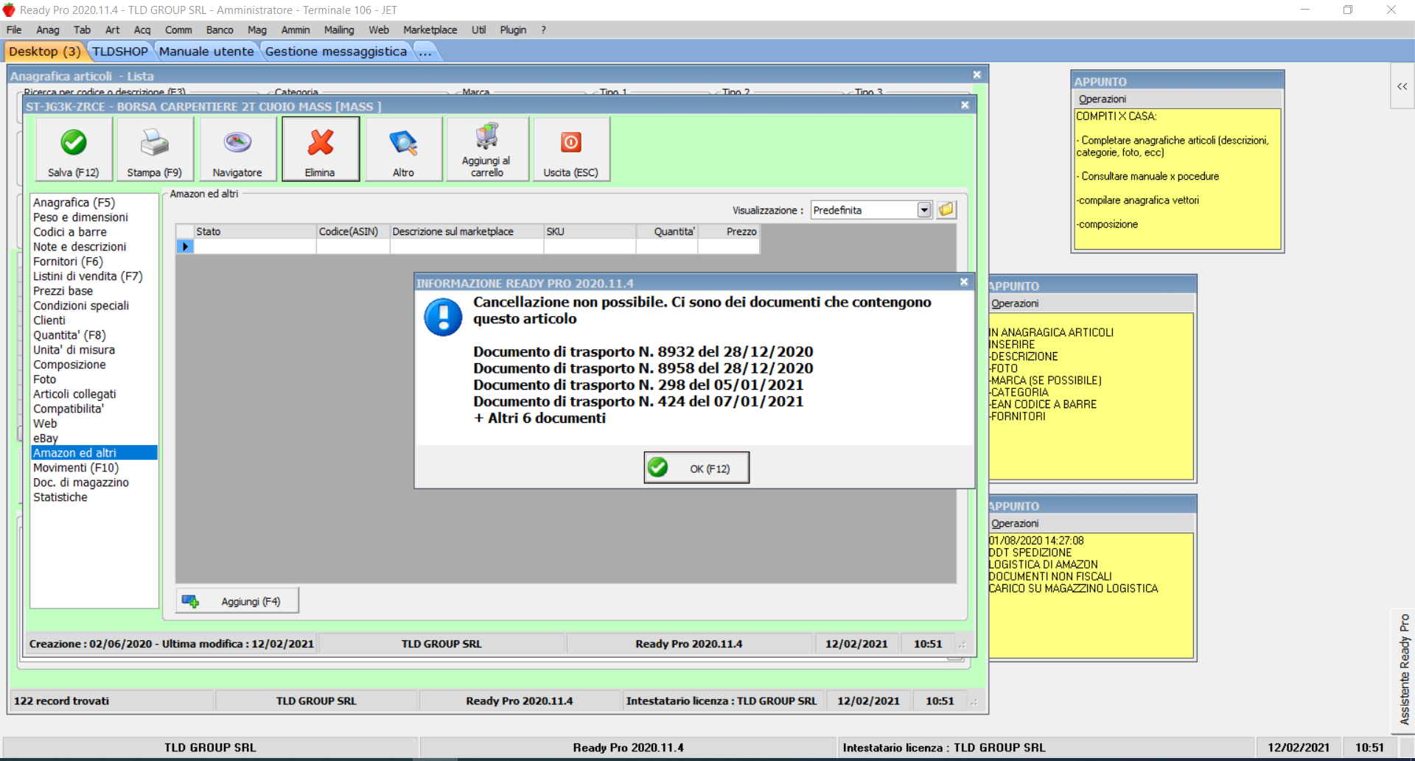Click the Stampa (F9) printer button
Image resolution: width=1415 pixels, height=761 pixels.
(155, 149)
